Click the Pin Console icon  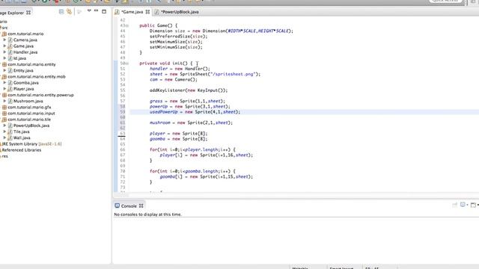[455, 205]
